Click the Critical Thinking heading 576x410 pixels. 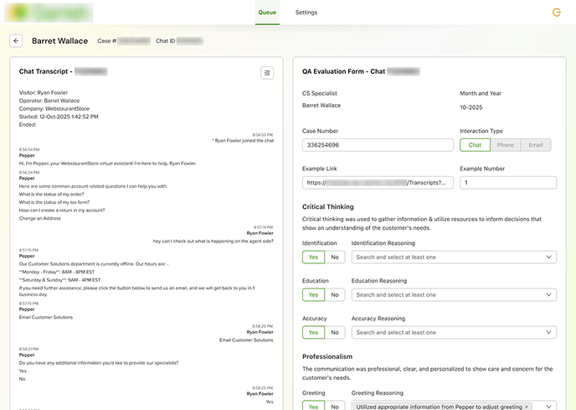click(327, 207)
